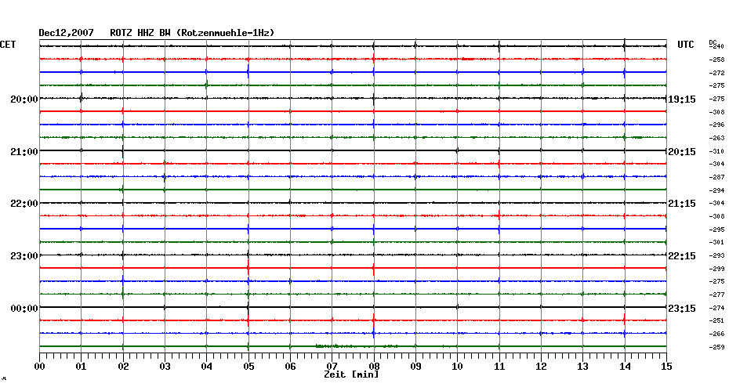The width and height of the screenshot is (729, 387).
Task: Select the CET time label '20:00'
Action: point(24,99)
